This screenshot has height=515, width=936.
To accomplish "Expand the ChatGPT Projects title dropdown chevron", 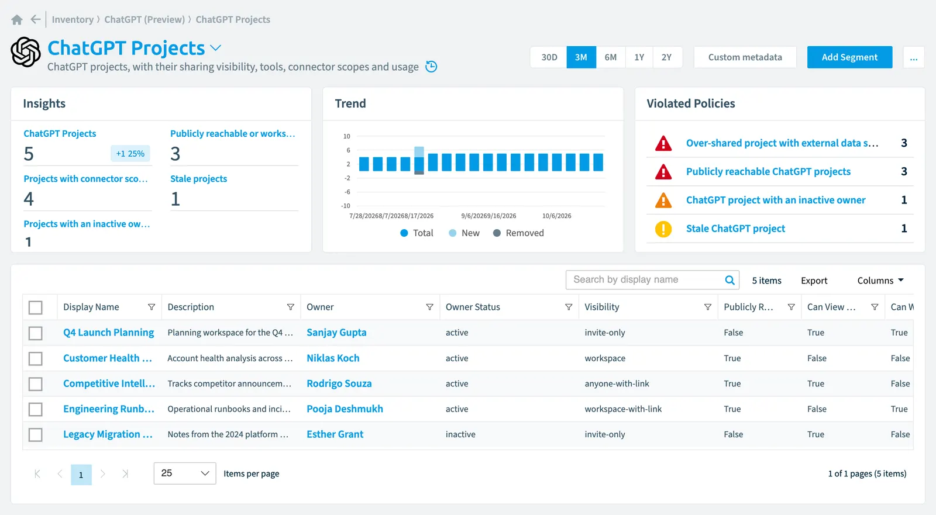I will pyautogui.click(x=216, y=48).
